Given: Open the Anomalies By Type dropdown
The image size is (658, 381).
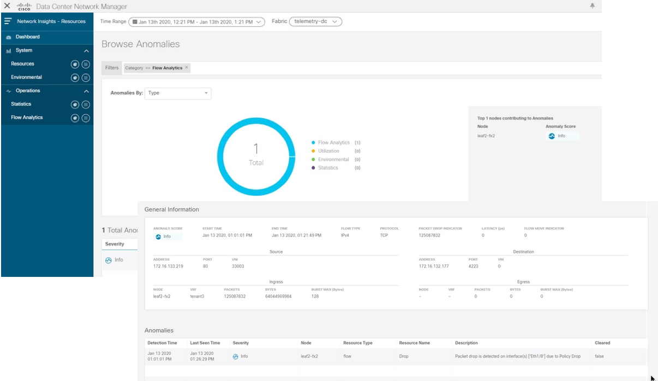Looking at the screenshot, I should coord(179,94).
